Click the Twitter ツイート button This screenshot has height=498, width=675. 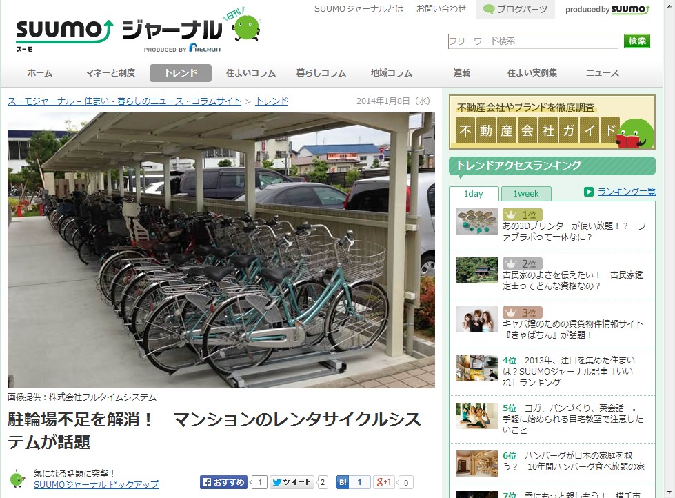[292, 482]
